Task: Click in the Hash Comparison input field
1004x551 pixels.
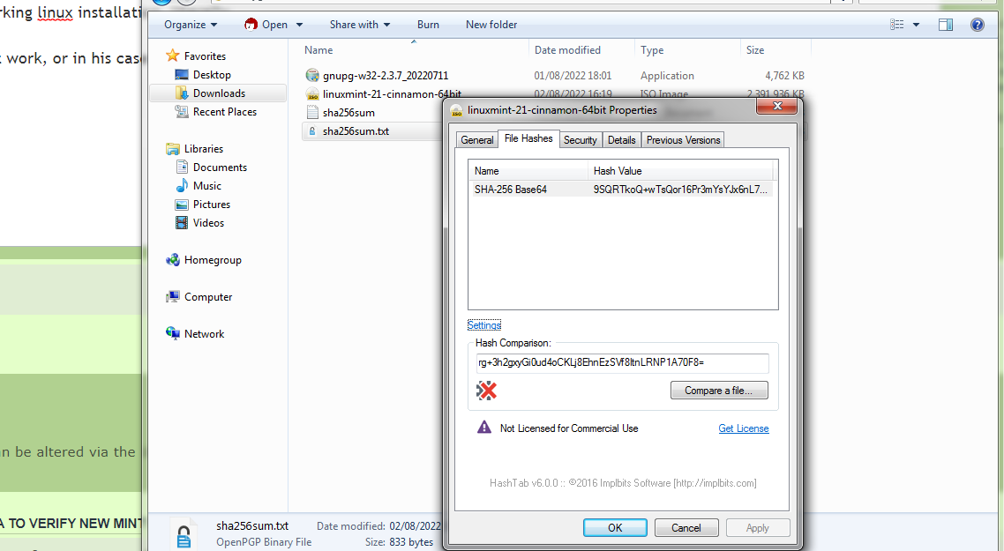Action: [x=622, y=363]
